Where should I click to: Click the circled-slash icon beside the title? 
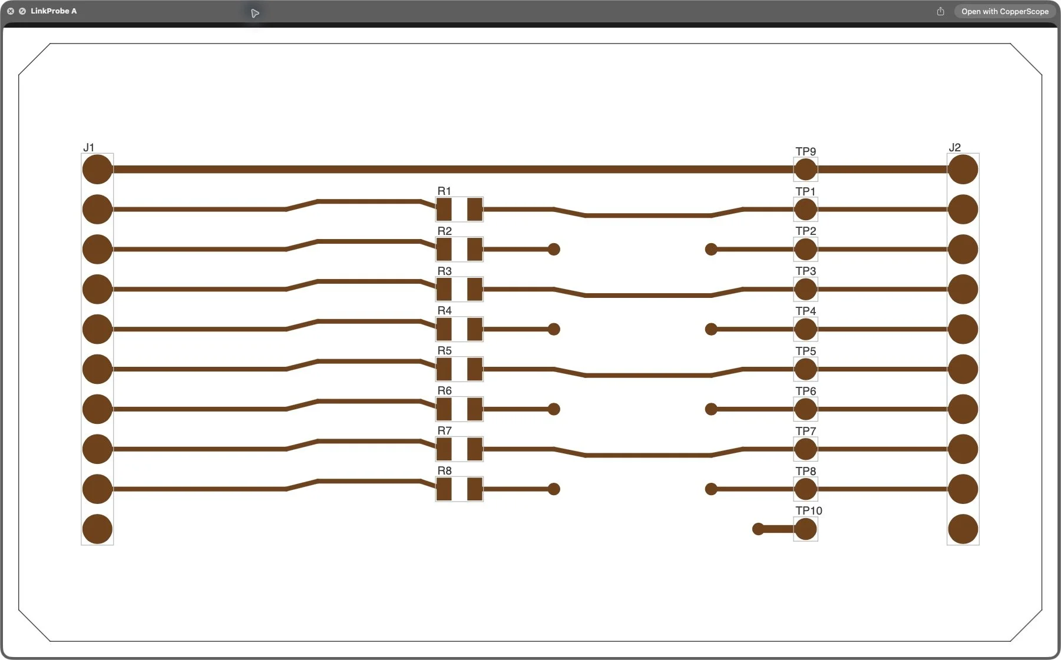(22, 11)
